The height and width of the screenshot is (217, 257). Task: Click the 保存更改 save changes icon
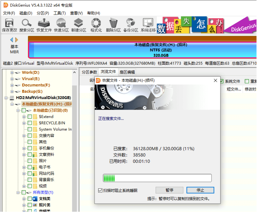pos(9,25)
